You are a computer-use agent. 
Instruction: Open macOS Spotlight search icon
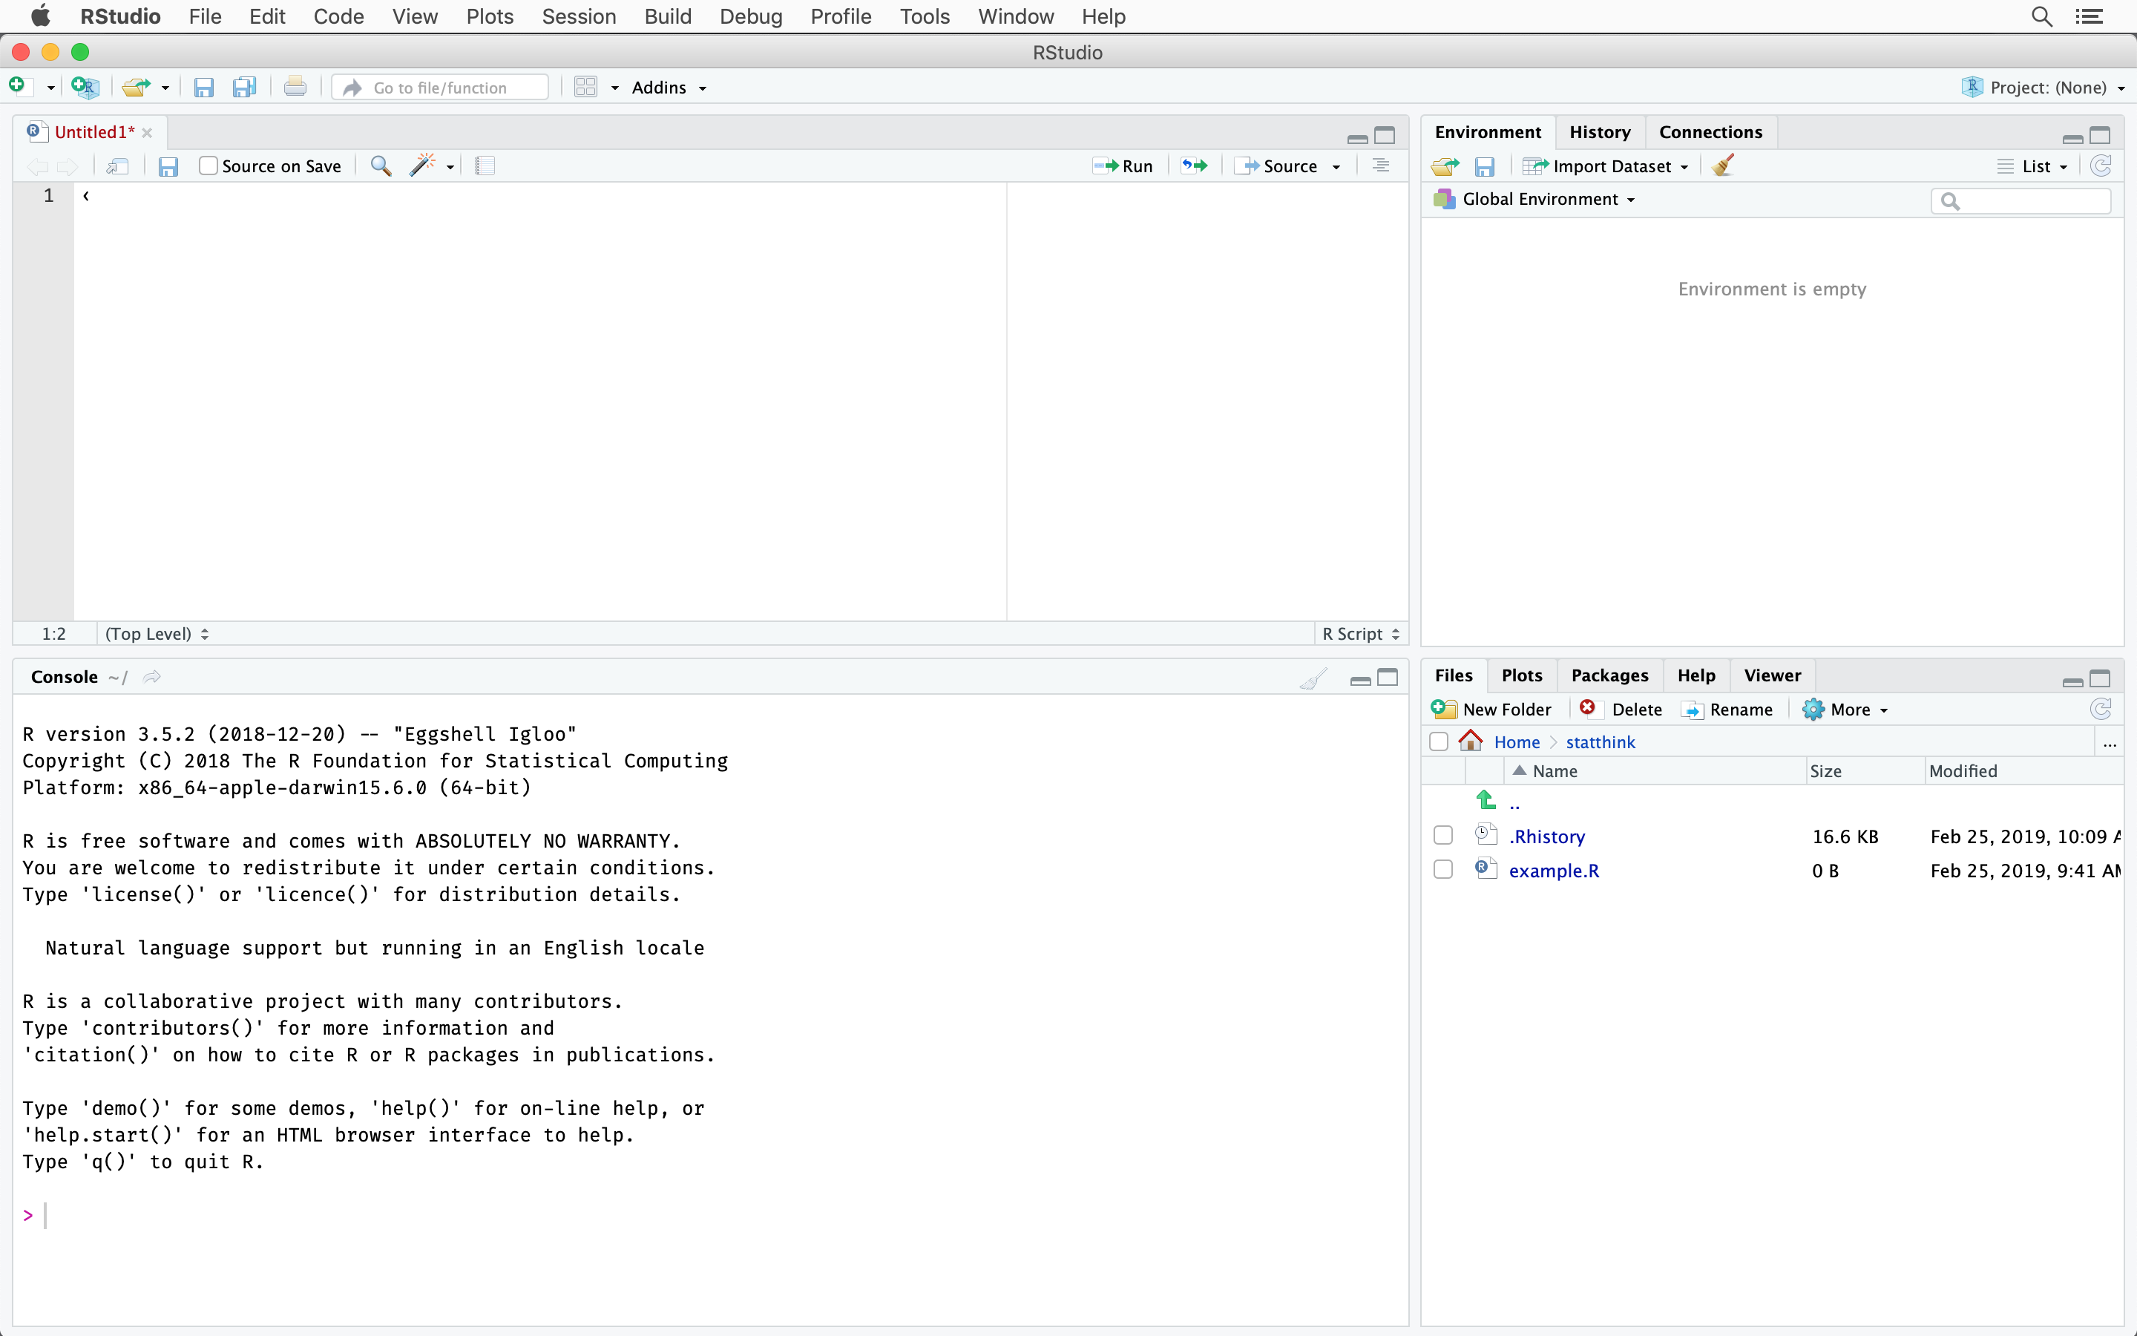point(2041,17)
